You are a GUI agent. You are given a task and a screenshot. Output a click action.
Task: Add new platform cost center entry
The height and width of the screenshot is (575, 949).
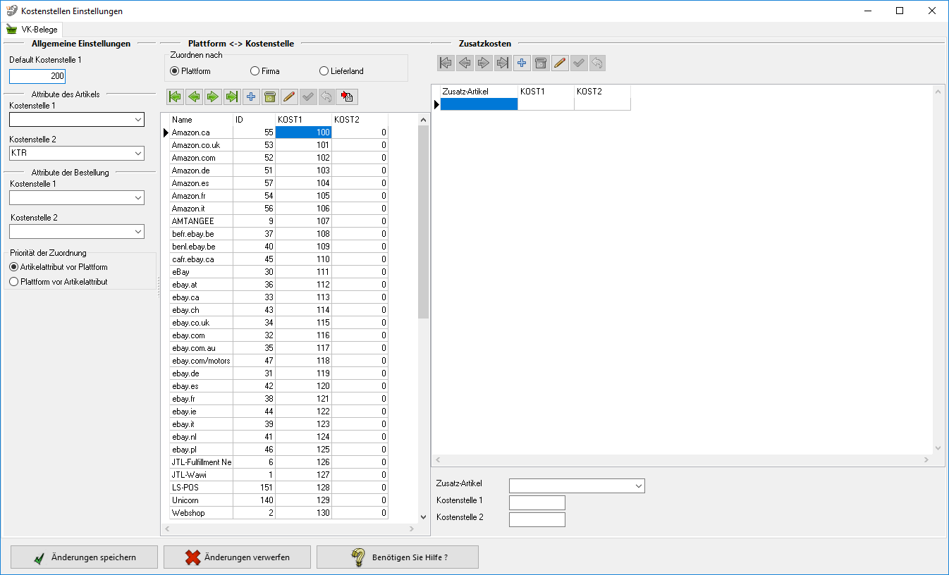tap(250, 97)
